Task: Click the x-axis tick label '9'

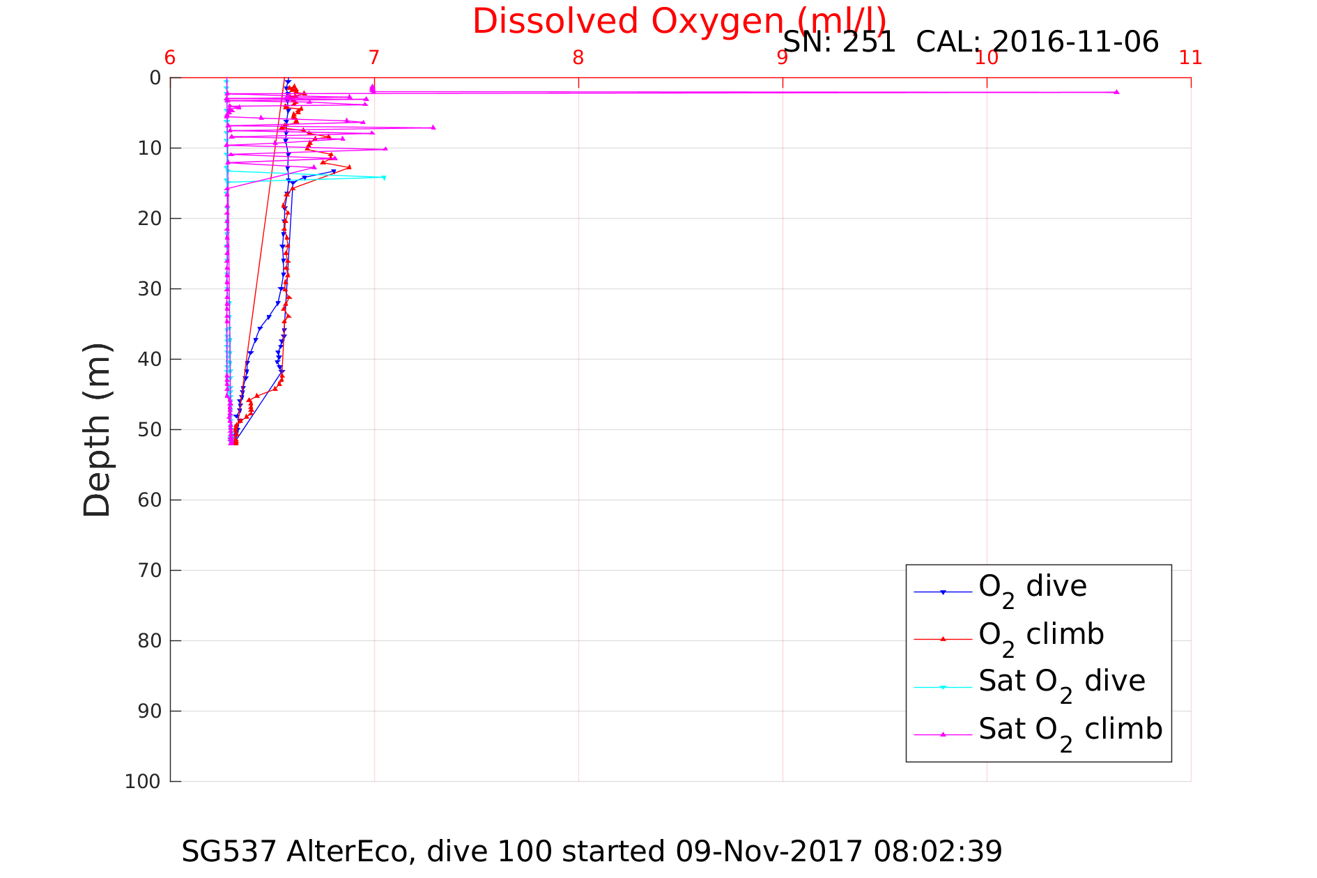Action: point(783,58)
